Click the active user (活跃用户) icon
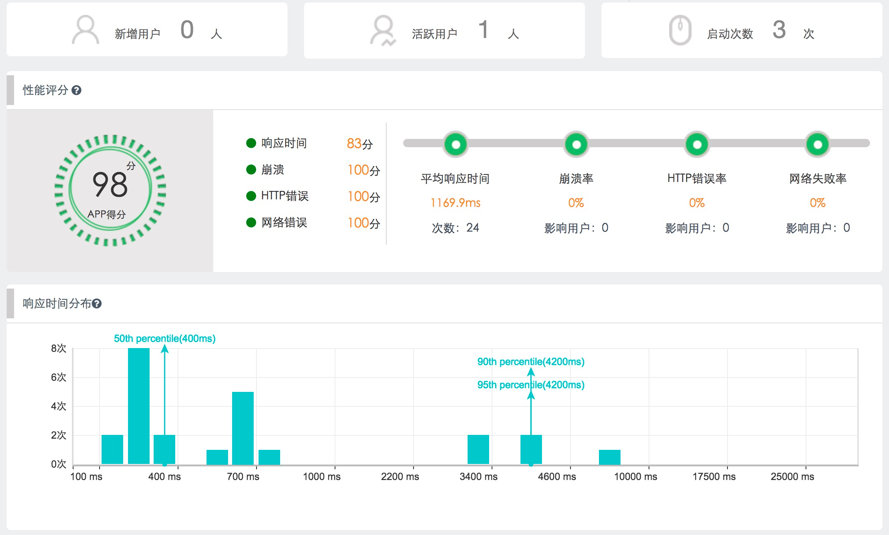Screen dimensions: 889x535 pos(383,30)
